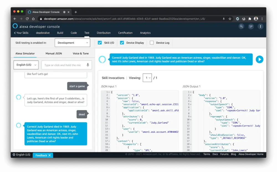Image resolution: width=277 pixels, height=172 pixels.
Task: Open the three-dot menu in console header
Action: [x=260, y=26]
